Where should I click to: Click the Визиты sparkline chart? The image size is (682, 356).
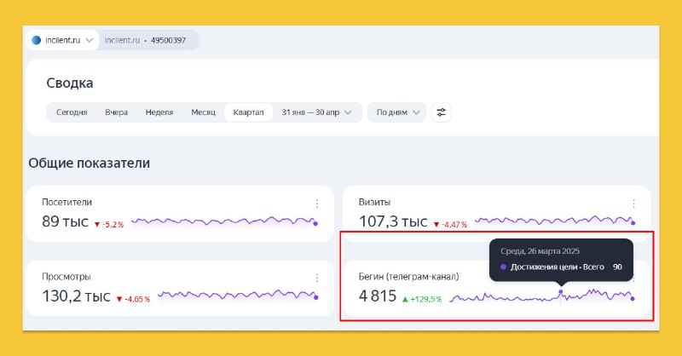click(555, 221)
